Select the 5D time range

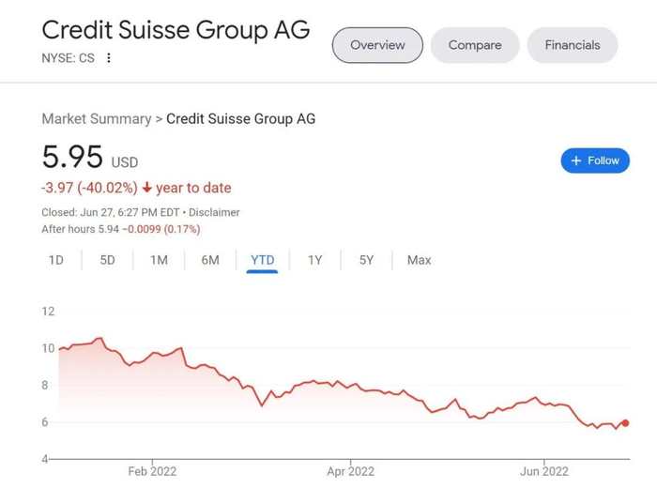coord(108,260)
